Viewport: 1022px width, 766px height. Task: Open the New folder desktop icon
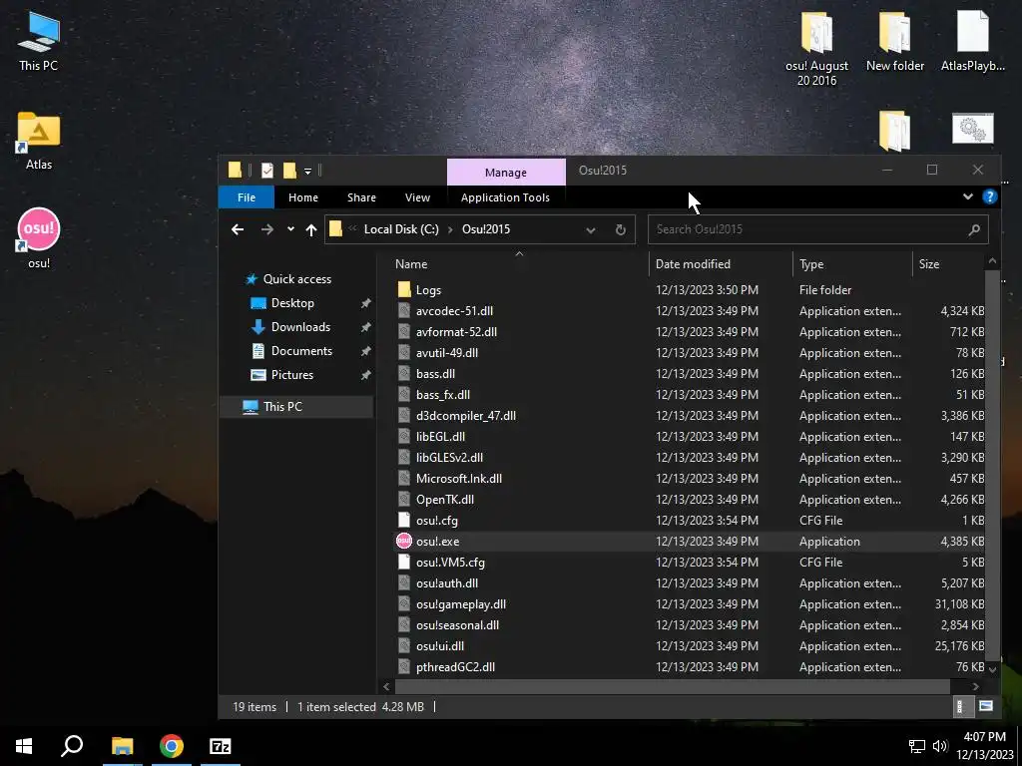point(894,41)
